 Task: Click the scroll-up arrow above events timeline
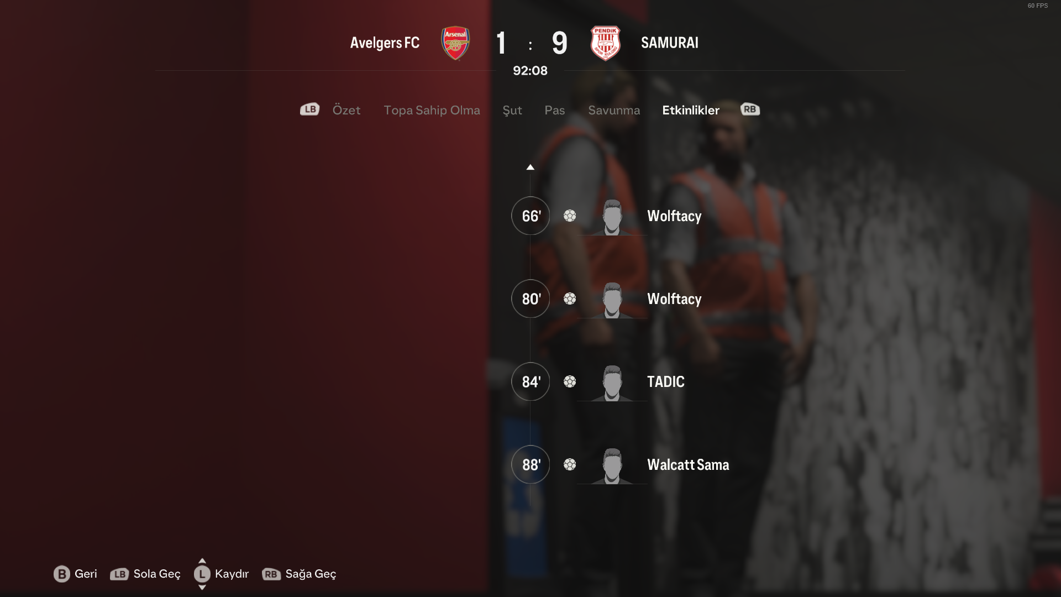tap(530, 167)
